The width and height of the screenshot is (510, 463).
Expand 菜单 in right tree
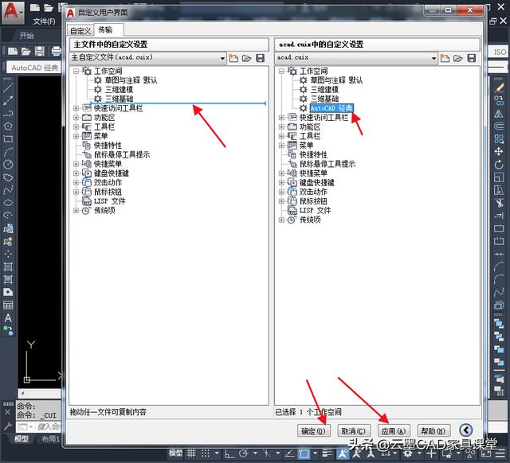(x=281, y=145)
